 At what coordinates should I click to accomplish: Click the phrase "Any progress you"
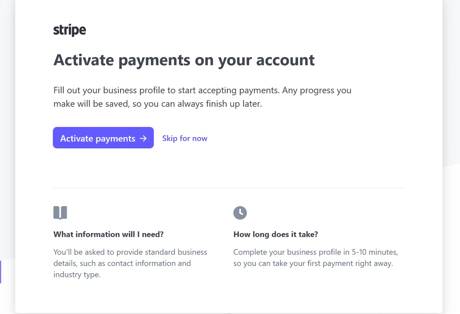[317, 90]
